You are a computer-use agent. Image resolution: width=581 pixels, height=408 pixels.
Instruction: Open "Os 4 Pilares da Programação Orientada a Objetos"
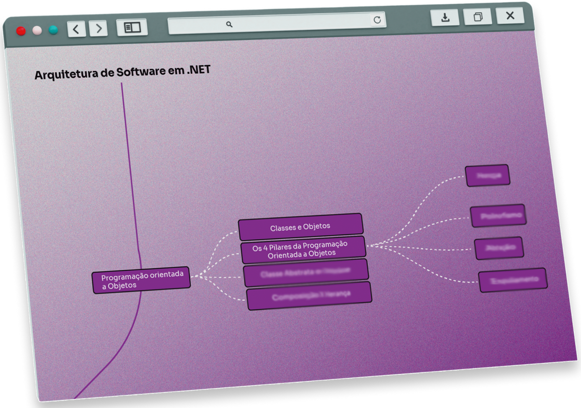pos(303,250)
